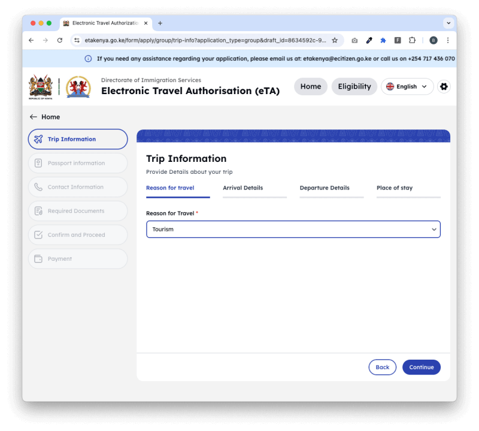Click the browser address bar URL

(205, 40)
